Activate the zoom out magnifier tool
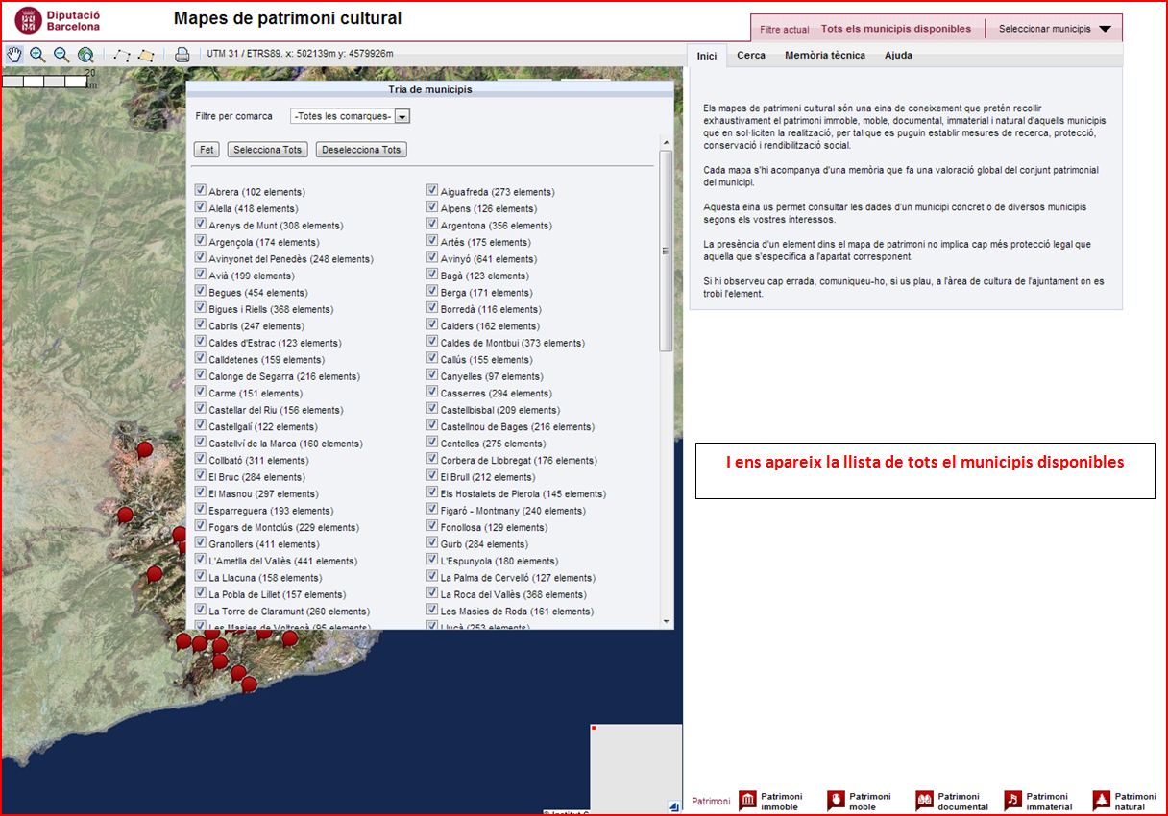Image resolution: width=1168 pixels, height=816 pixels. point(61,55)
